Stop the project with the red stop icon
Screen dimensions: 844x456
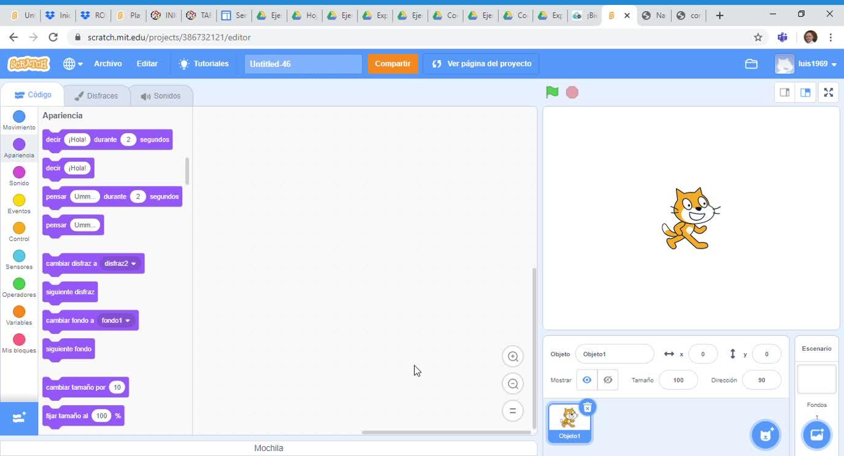(572, 92)
